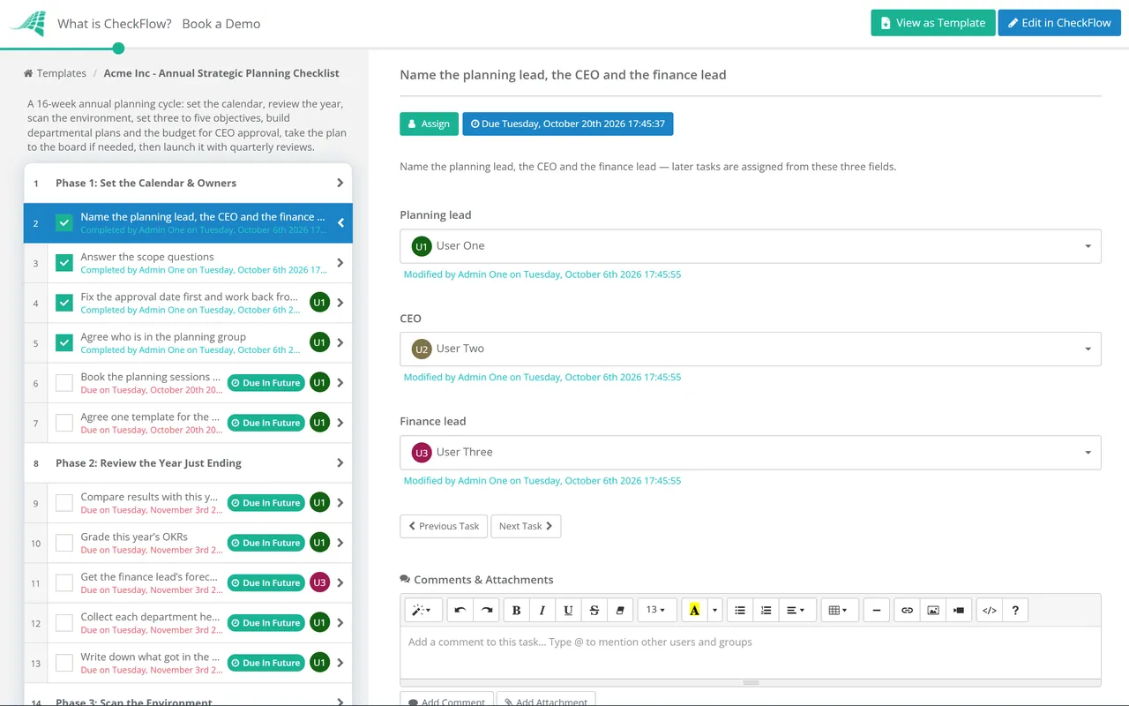Image resolution: width=1129 pixels, height=706 pixels.
Task: Insert an unordered bullet list
Action: coord(740,610)
